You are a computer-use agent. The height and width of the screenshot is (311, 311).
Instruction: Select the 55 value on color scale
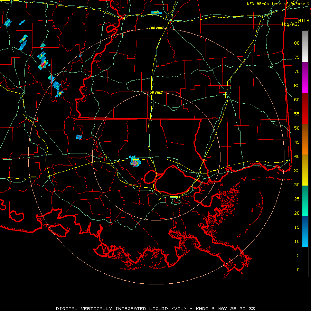(297, 114)
